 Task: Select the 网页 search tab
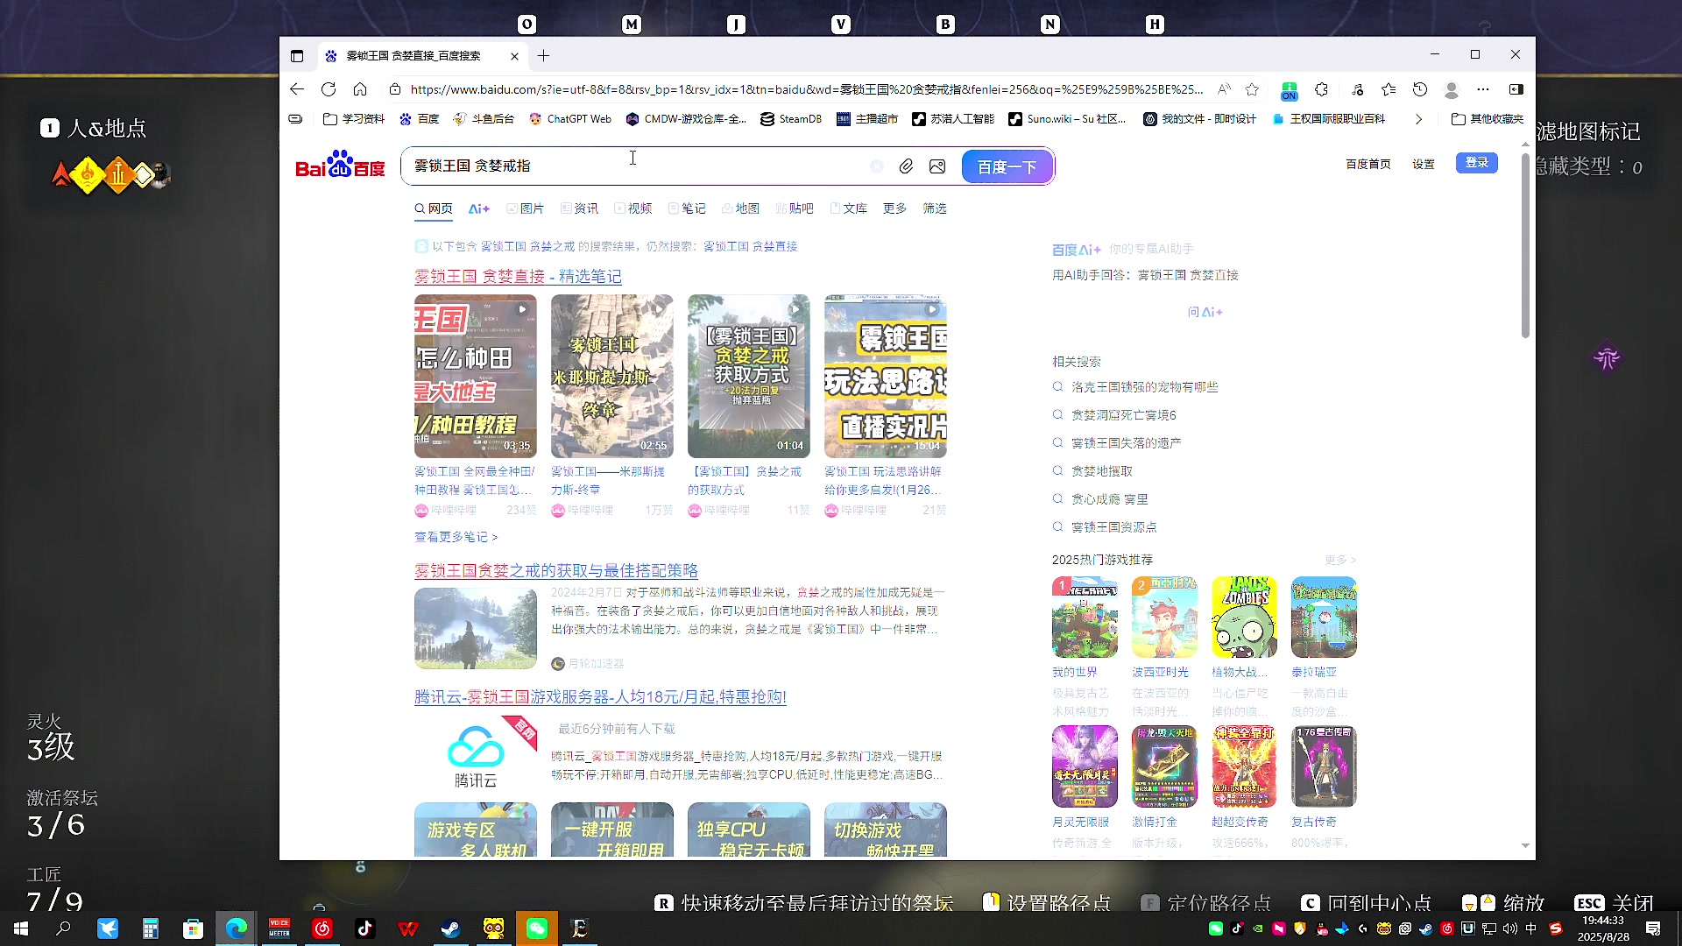tap(434, 208)
